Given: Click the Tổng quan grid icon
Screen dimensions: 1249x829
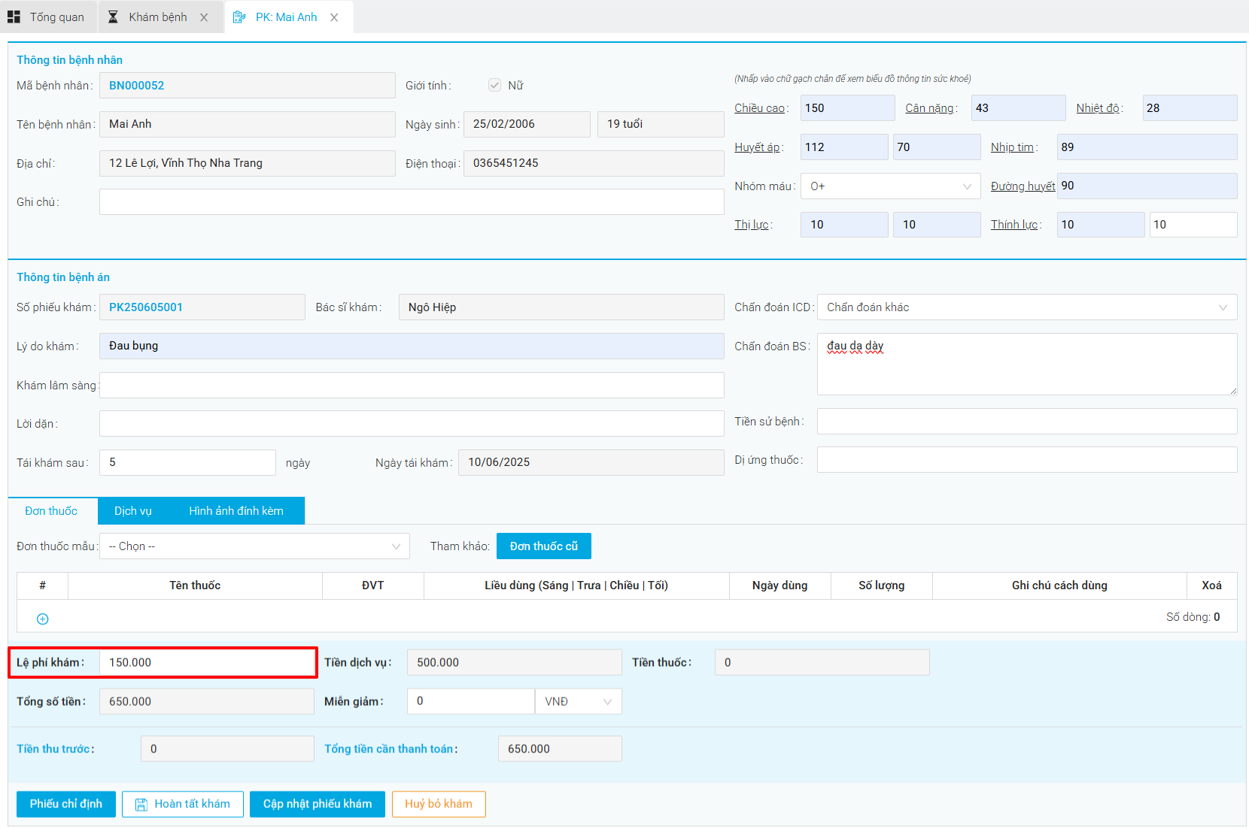Looking at the screenshot, I should pyautogui.click(x=14, y=17).
